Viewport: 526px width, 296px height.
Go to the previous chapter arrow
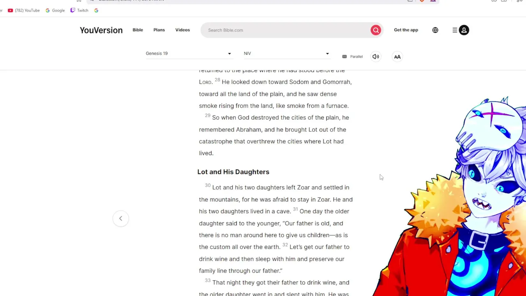pyautogui.click(x=121, y=218)
